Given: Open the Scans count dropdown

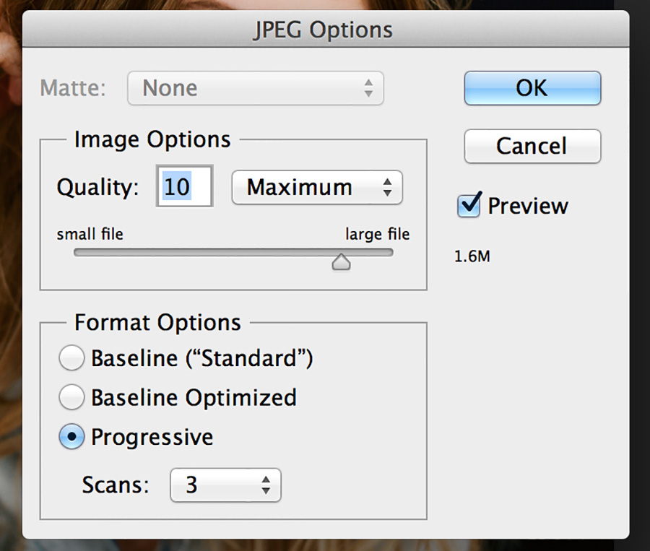Looking at the screenshot, I should pyautogui.click(x=225, y=485).
